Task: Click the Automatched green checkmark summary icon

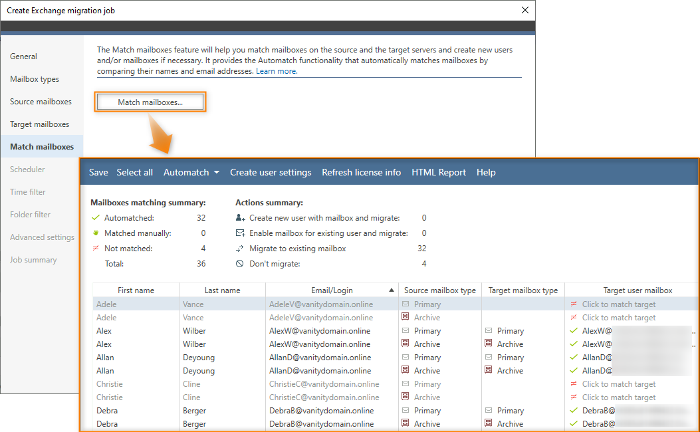Action: click(x=95, y=218)
